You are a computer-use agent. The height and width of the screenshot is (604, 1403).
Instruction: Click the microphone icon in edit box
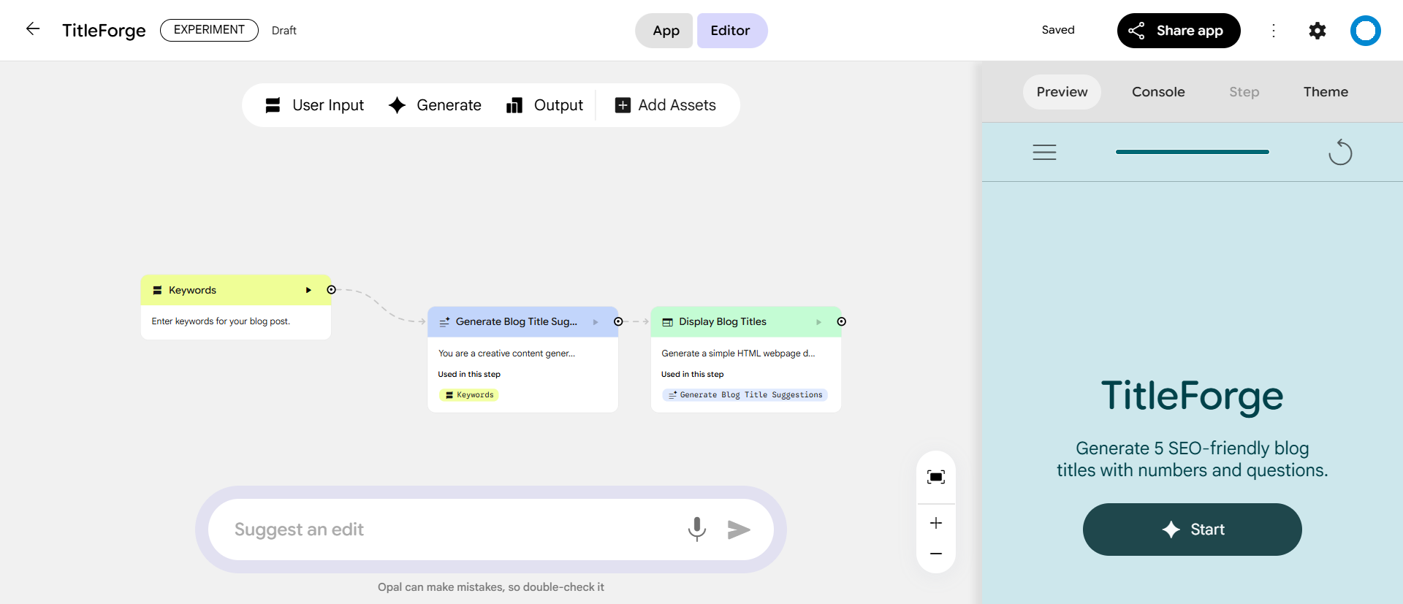point(696,529)
